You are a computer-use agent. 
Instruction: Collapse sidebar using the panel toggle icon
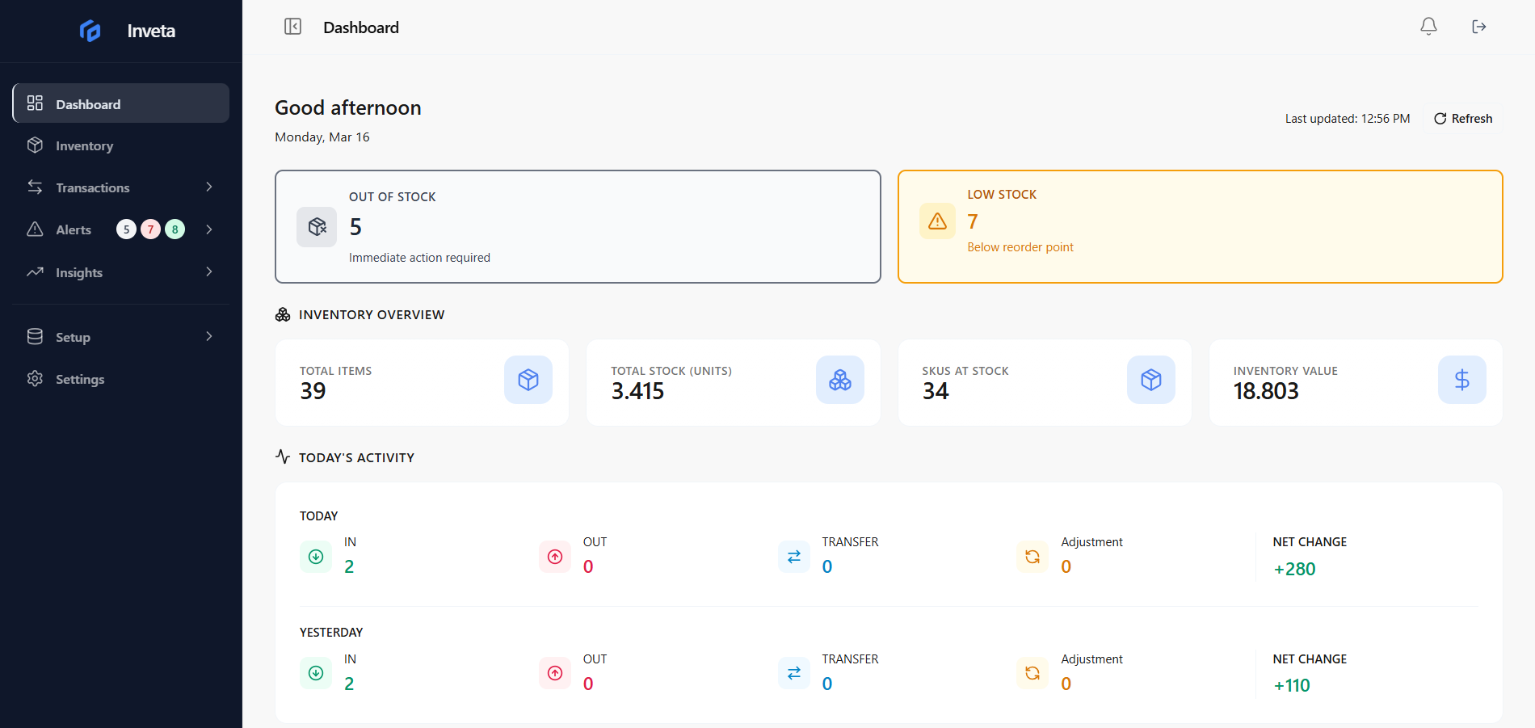pyautogui.click(x=292, y=27)
